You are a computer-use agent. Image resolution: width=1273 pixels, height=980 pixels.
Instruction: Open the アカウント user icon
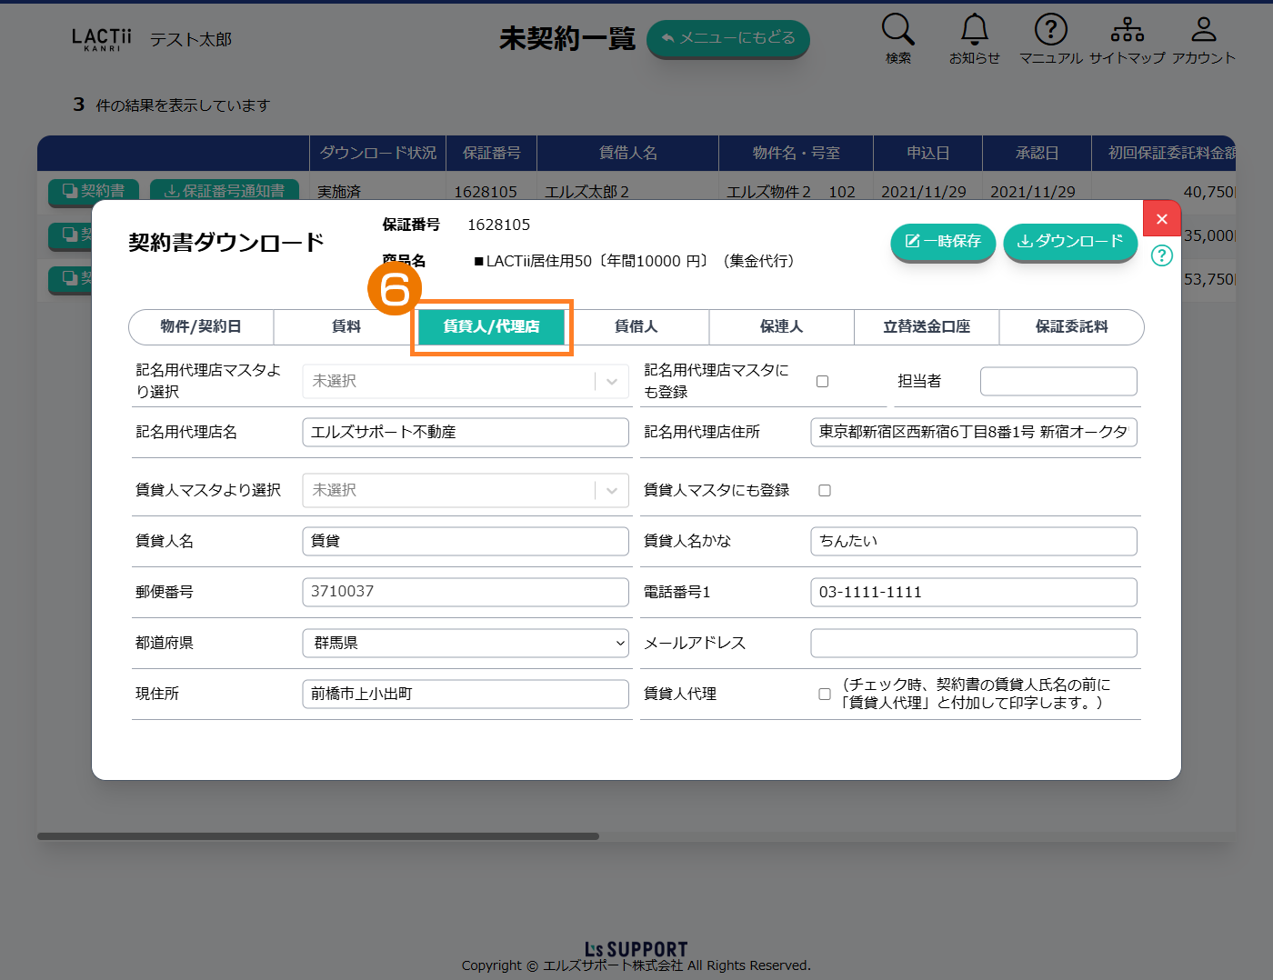(x=1203, y=30)
